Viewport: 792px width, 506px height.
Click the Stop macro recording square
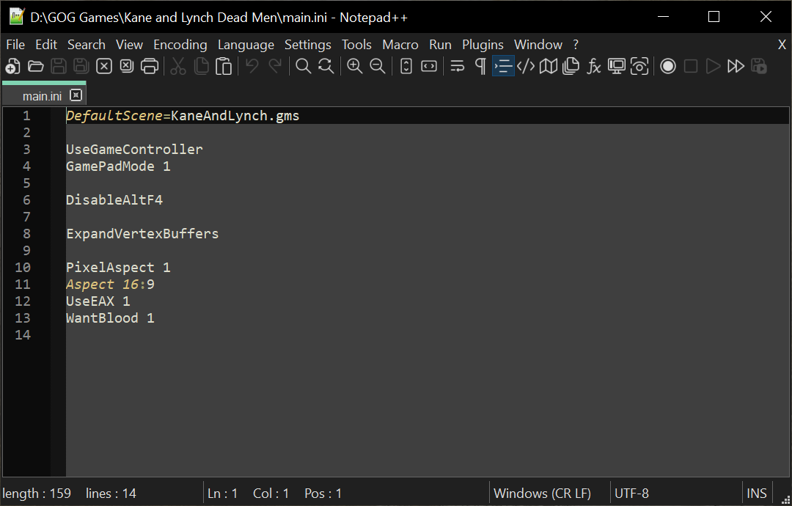(x=691, y=66)
